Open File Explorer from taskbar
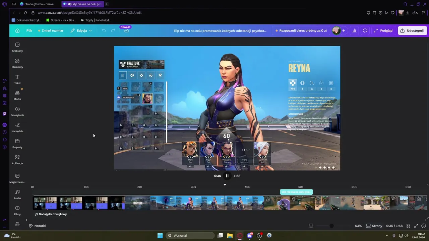Image resolution: width=429 pixels, height=241 pixels. 230,236
